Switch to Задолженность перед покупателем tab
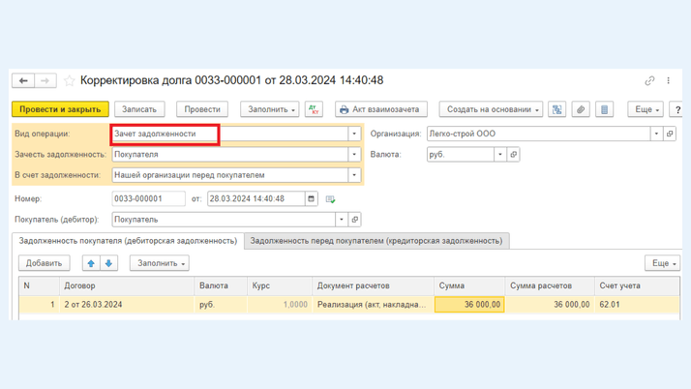 (376, 240)
